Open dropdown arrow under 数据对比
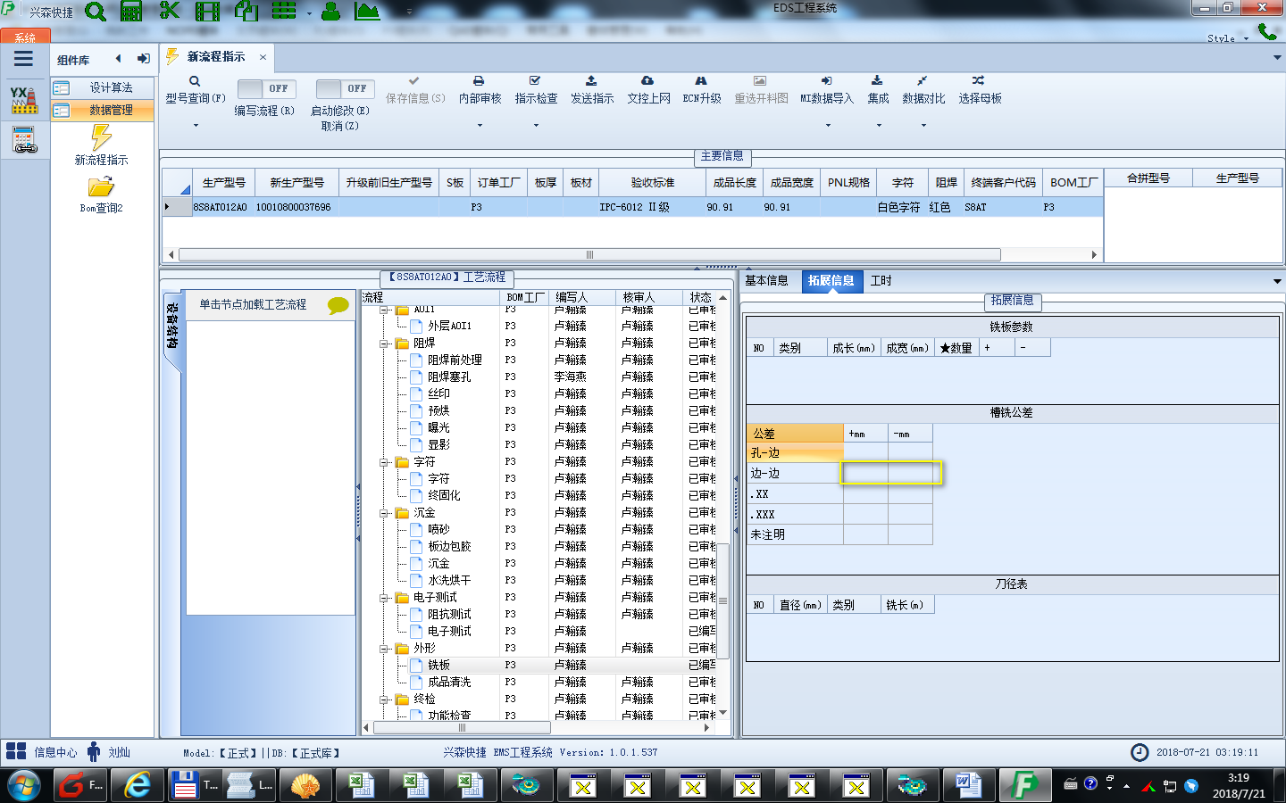 point(923,125)
